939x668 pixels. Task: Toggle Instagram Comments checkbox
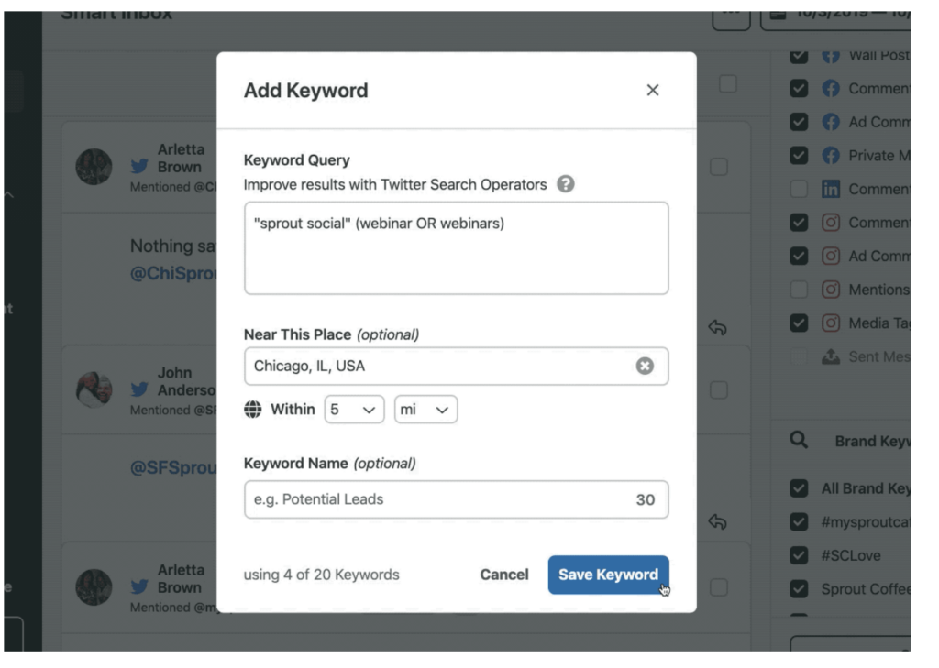coord(799,223)
